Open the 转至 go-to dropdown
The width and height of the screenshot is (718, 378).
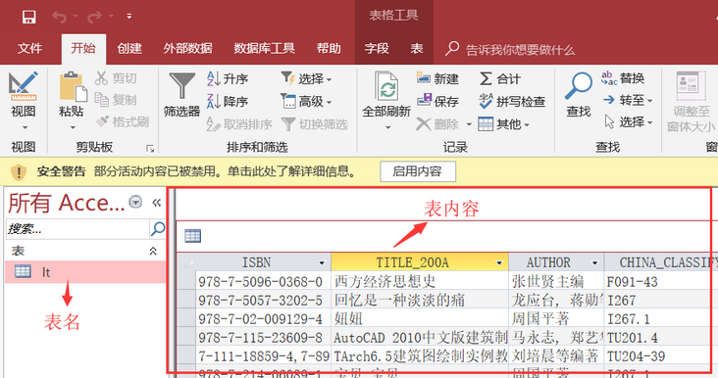point(628,100)
